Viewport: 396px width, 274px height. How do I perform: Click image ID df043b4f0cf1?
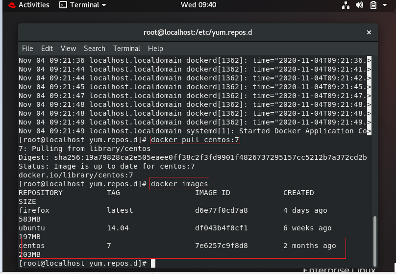[x=221, y=228]
